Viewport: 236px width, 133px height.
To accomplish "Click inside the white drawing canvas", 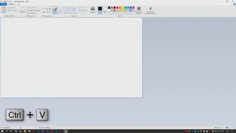I will [x=71, y=58].
